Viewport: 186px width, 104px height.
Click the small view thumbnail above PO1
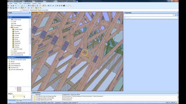[19, 89]
